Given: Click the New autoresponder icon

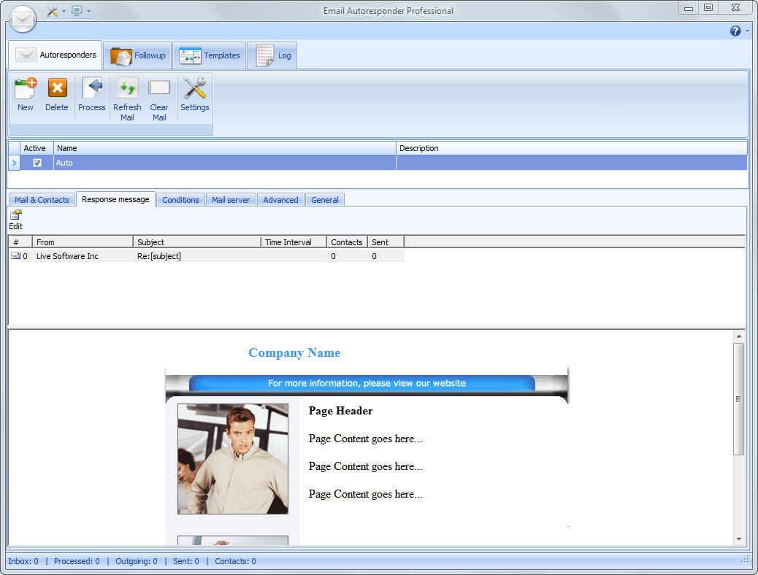Looking at the screenshot, I should (x=25, y=88).
